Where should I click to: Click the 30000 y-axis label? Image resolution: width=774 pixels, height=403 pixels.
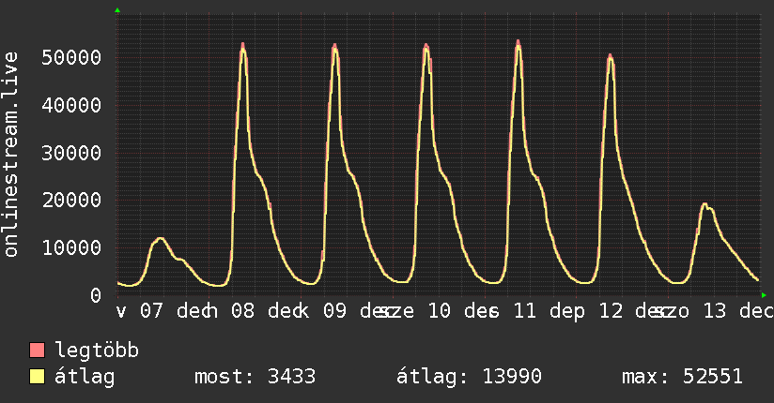tap(71, 153)
